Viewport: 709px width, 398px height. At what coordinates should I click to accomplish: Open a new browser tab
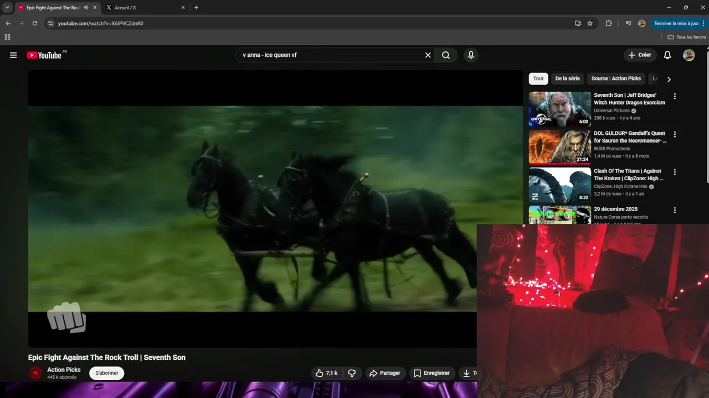pyautogui.click(x=196, y=8)
